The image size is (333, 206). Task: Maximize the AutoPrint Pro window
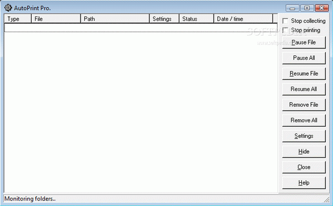[307, 8]
